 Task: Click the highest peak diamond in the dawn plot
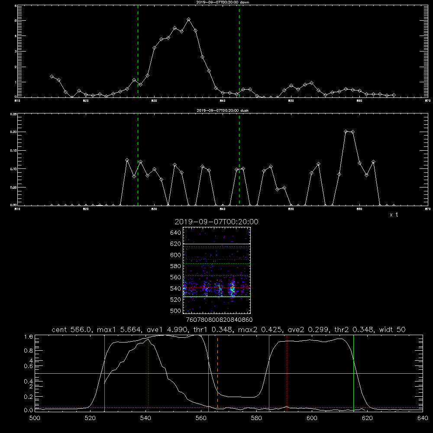click(x=189, y=19)
